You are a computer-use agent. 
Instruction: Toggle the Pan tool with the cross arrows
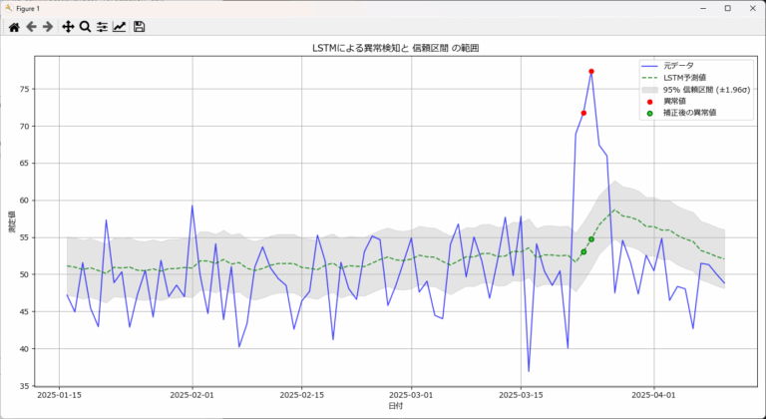coord(68,27)
